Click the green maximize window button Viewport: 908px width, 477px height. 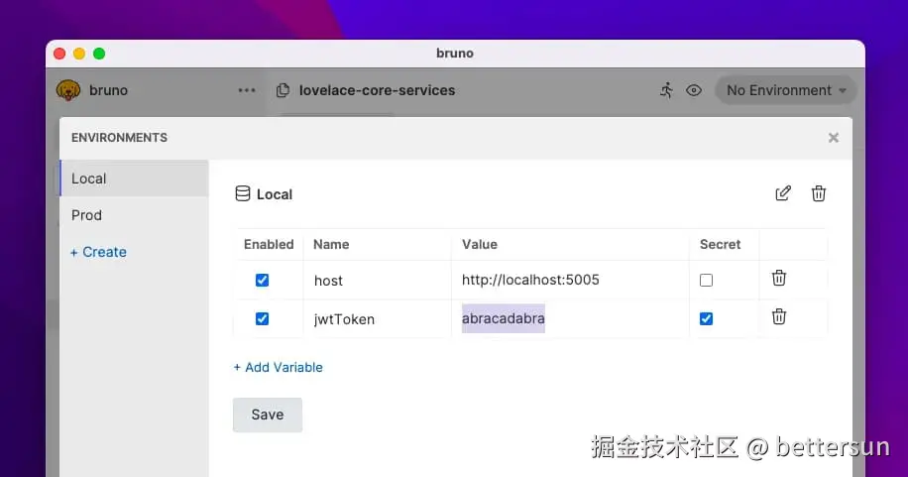click(x=99, y=54)
